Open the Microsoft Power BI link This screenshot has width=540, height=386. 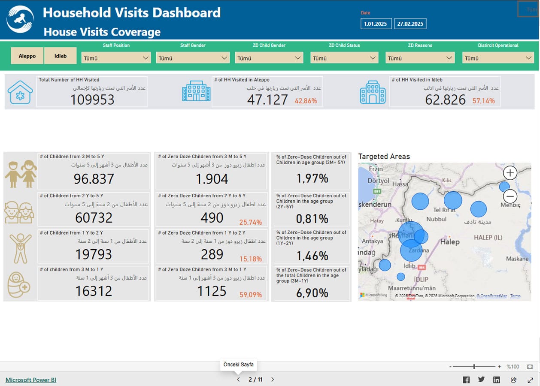click(31, 380)
